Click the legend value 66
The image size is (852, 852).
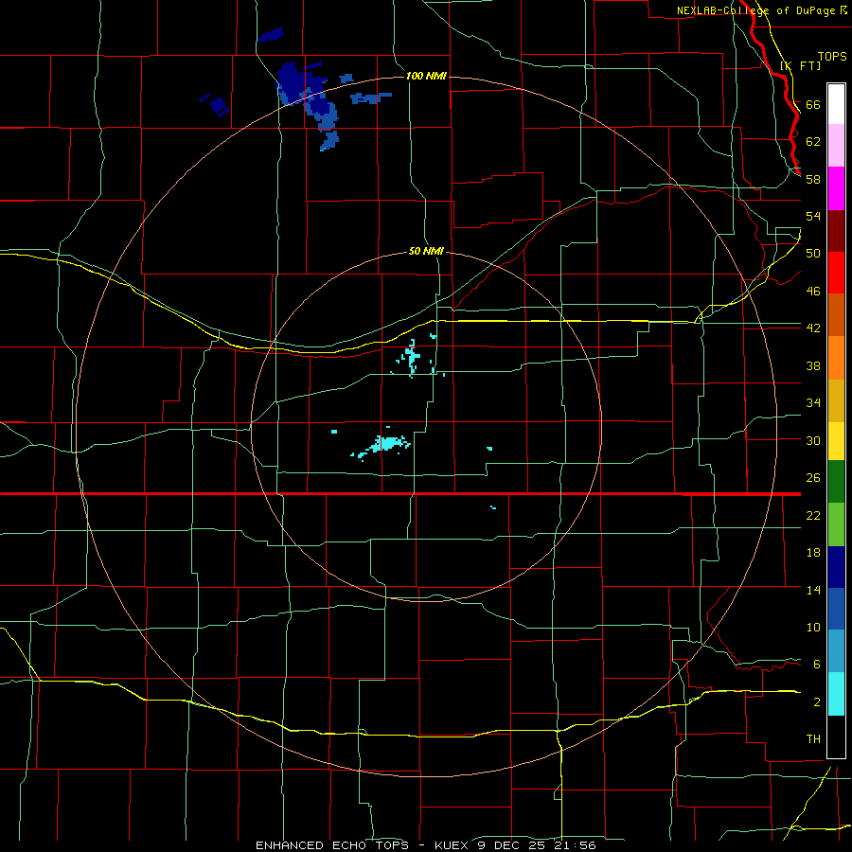(x=813, y=105)
